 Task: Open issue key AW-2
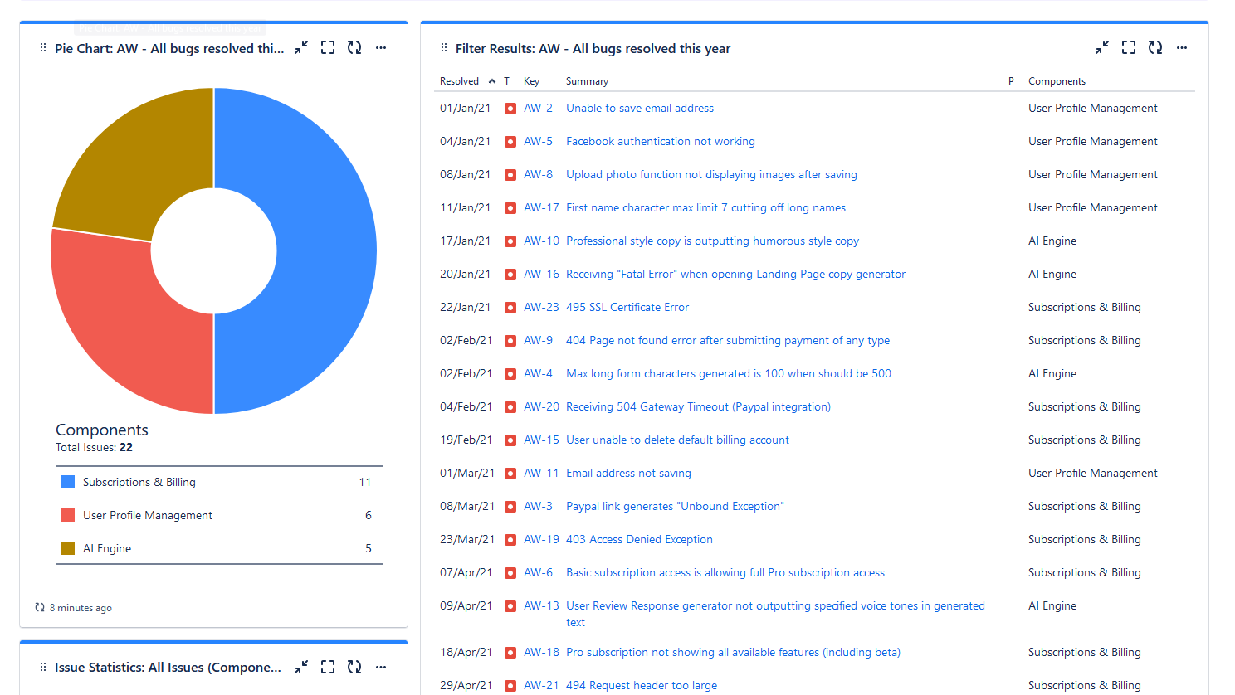538,108
